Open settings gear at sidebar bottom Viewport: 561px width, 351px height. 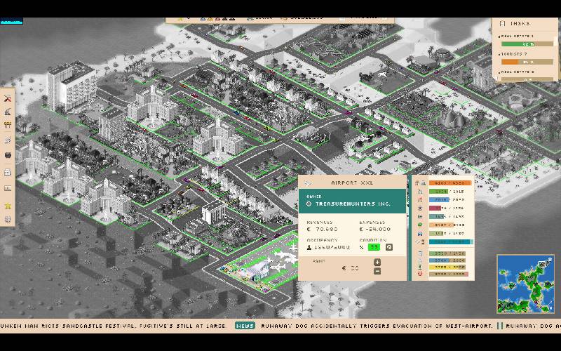[x=8, y=219]
